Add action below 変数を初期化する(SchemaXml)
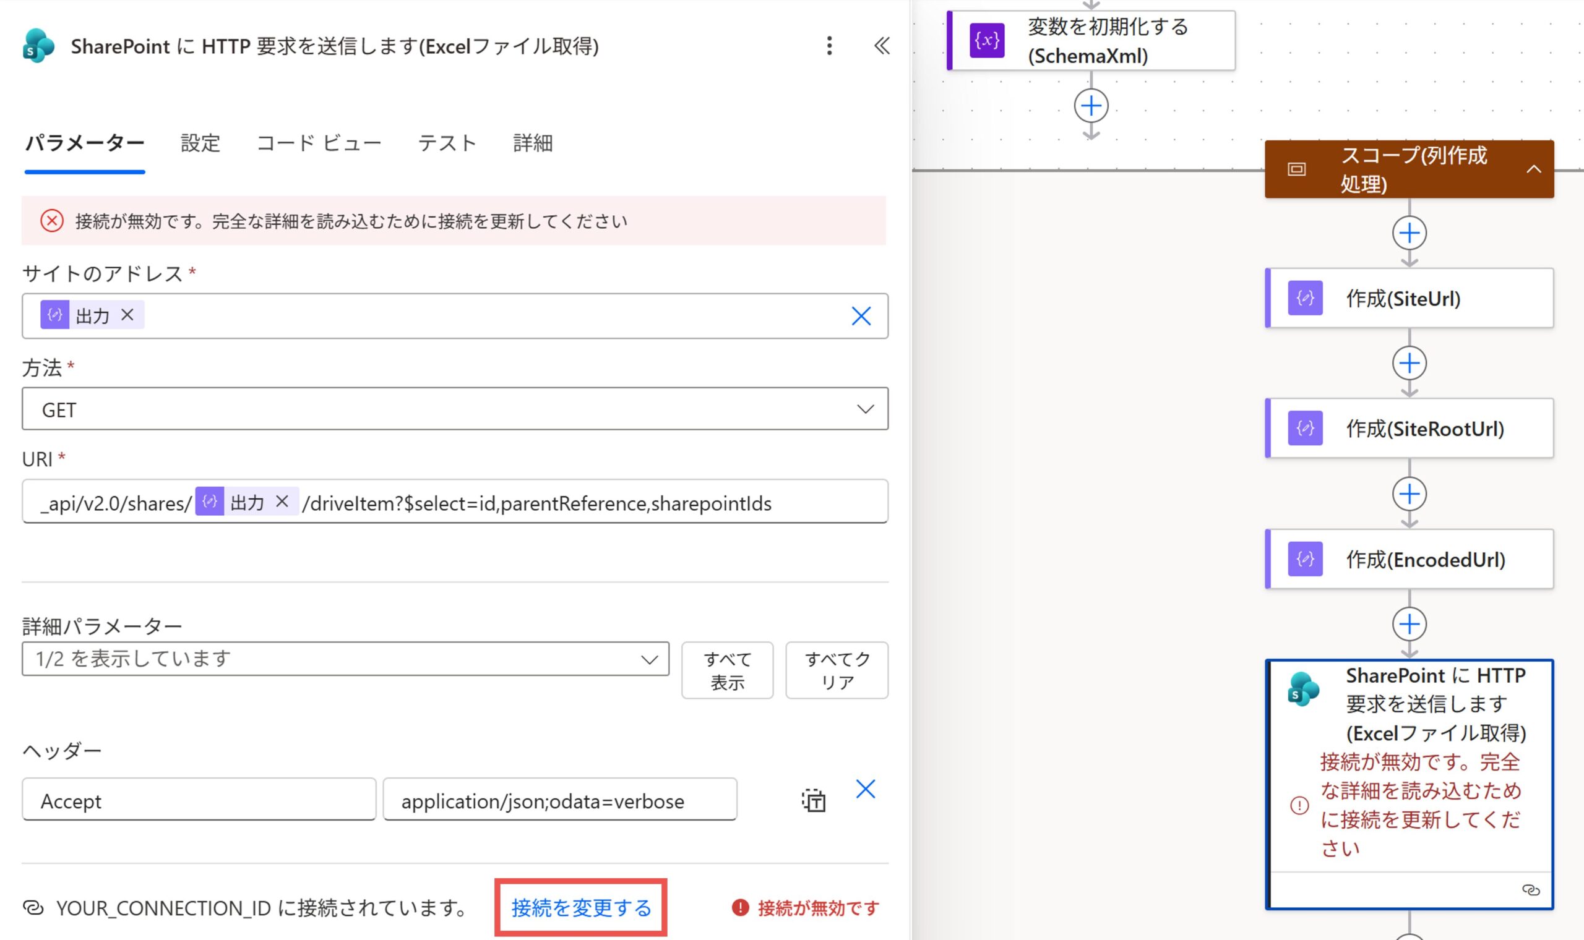Viewport: 1584px width, 940px height. [1091, 106]
